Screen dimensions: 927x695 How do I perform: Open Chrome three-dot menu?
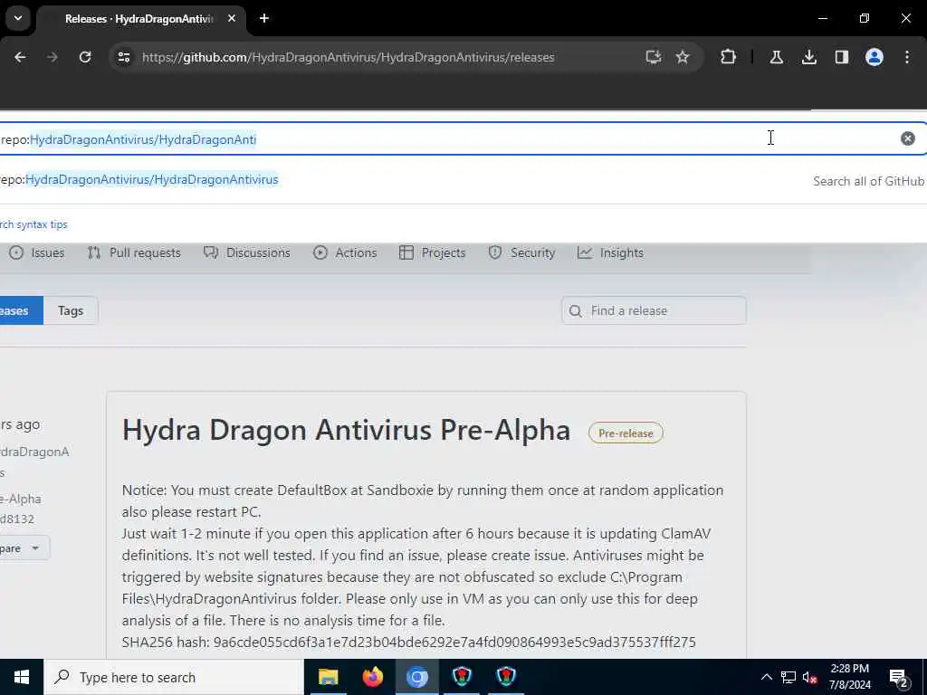(907, 57)
